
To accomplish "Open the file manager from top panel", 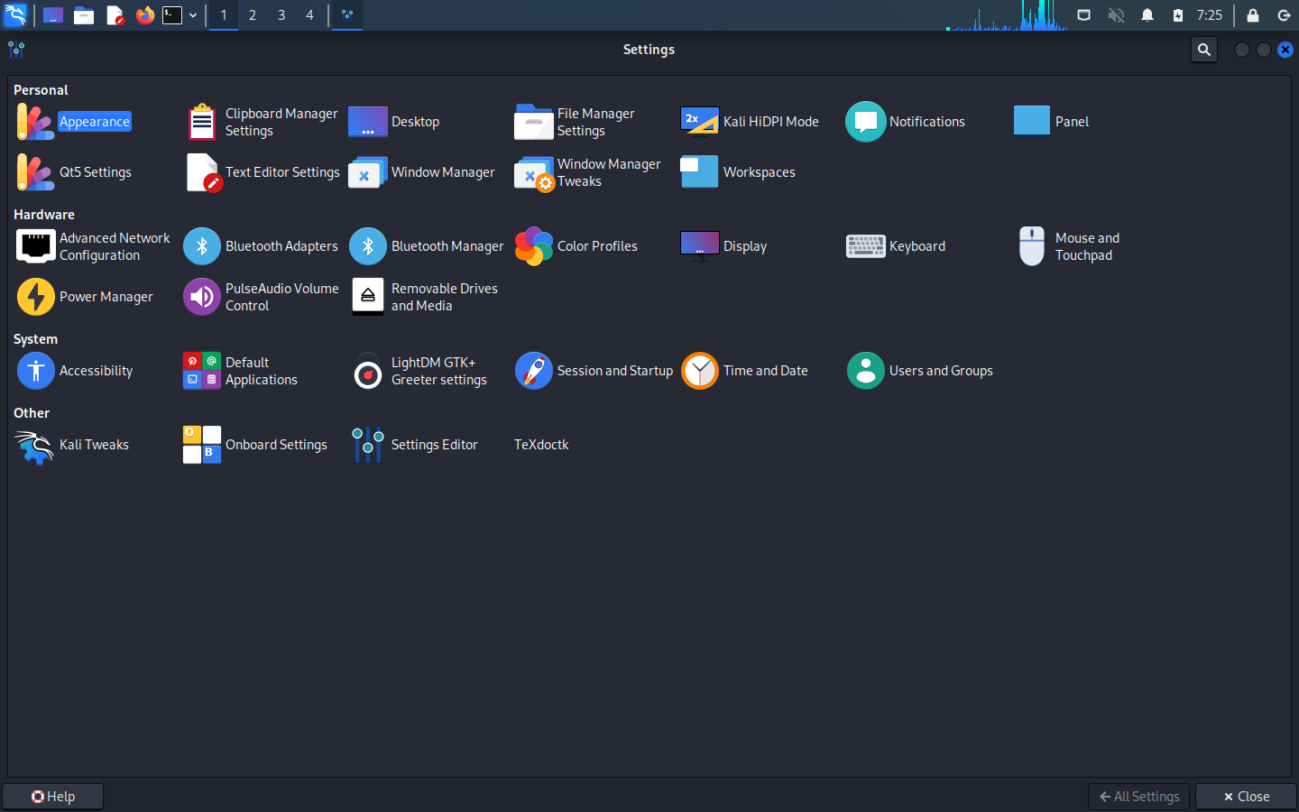I will click(84, 15).
